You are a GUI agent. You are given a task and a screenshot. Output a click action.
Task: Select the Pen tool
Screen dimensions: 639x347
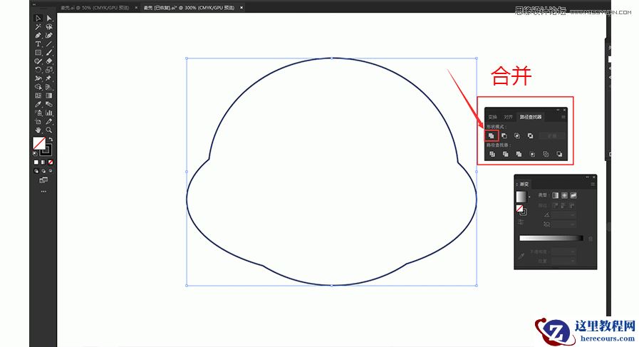38,36
